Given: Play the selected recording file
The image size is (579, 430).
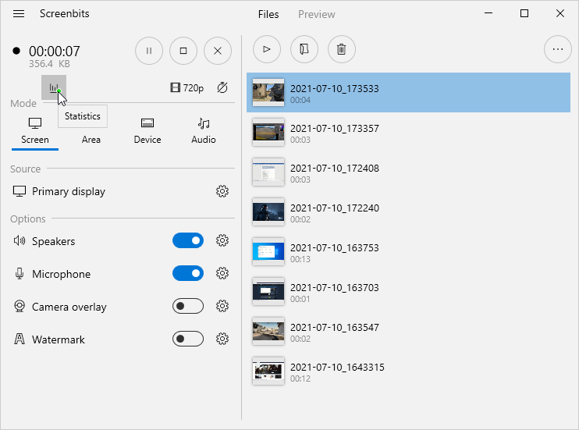Looking at the screenshot, I should coord(267,49).
